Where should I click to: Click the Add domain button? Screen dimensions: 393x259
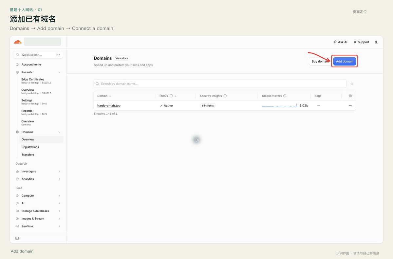pyautogui.click(x=345, y=61)
